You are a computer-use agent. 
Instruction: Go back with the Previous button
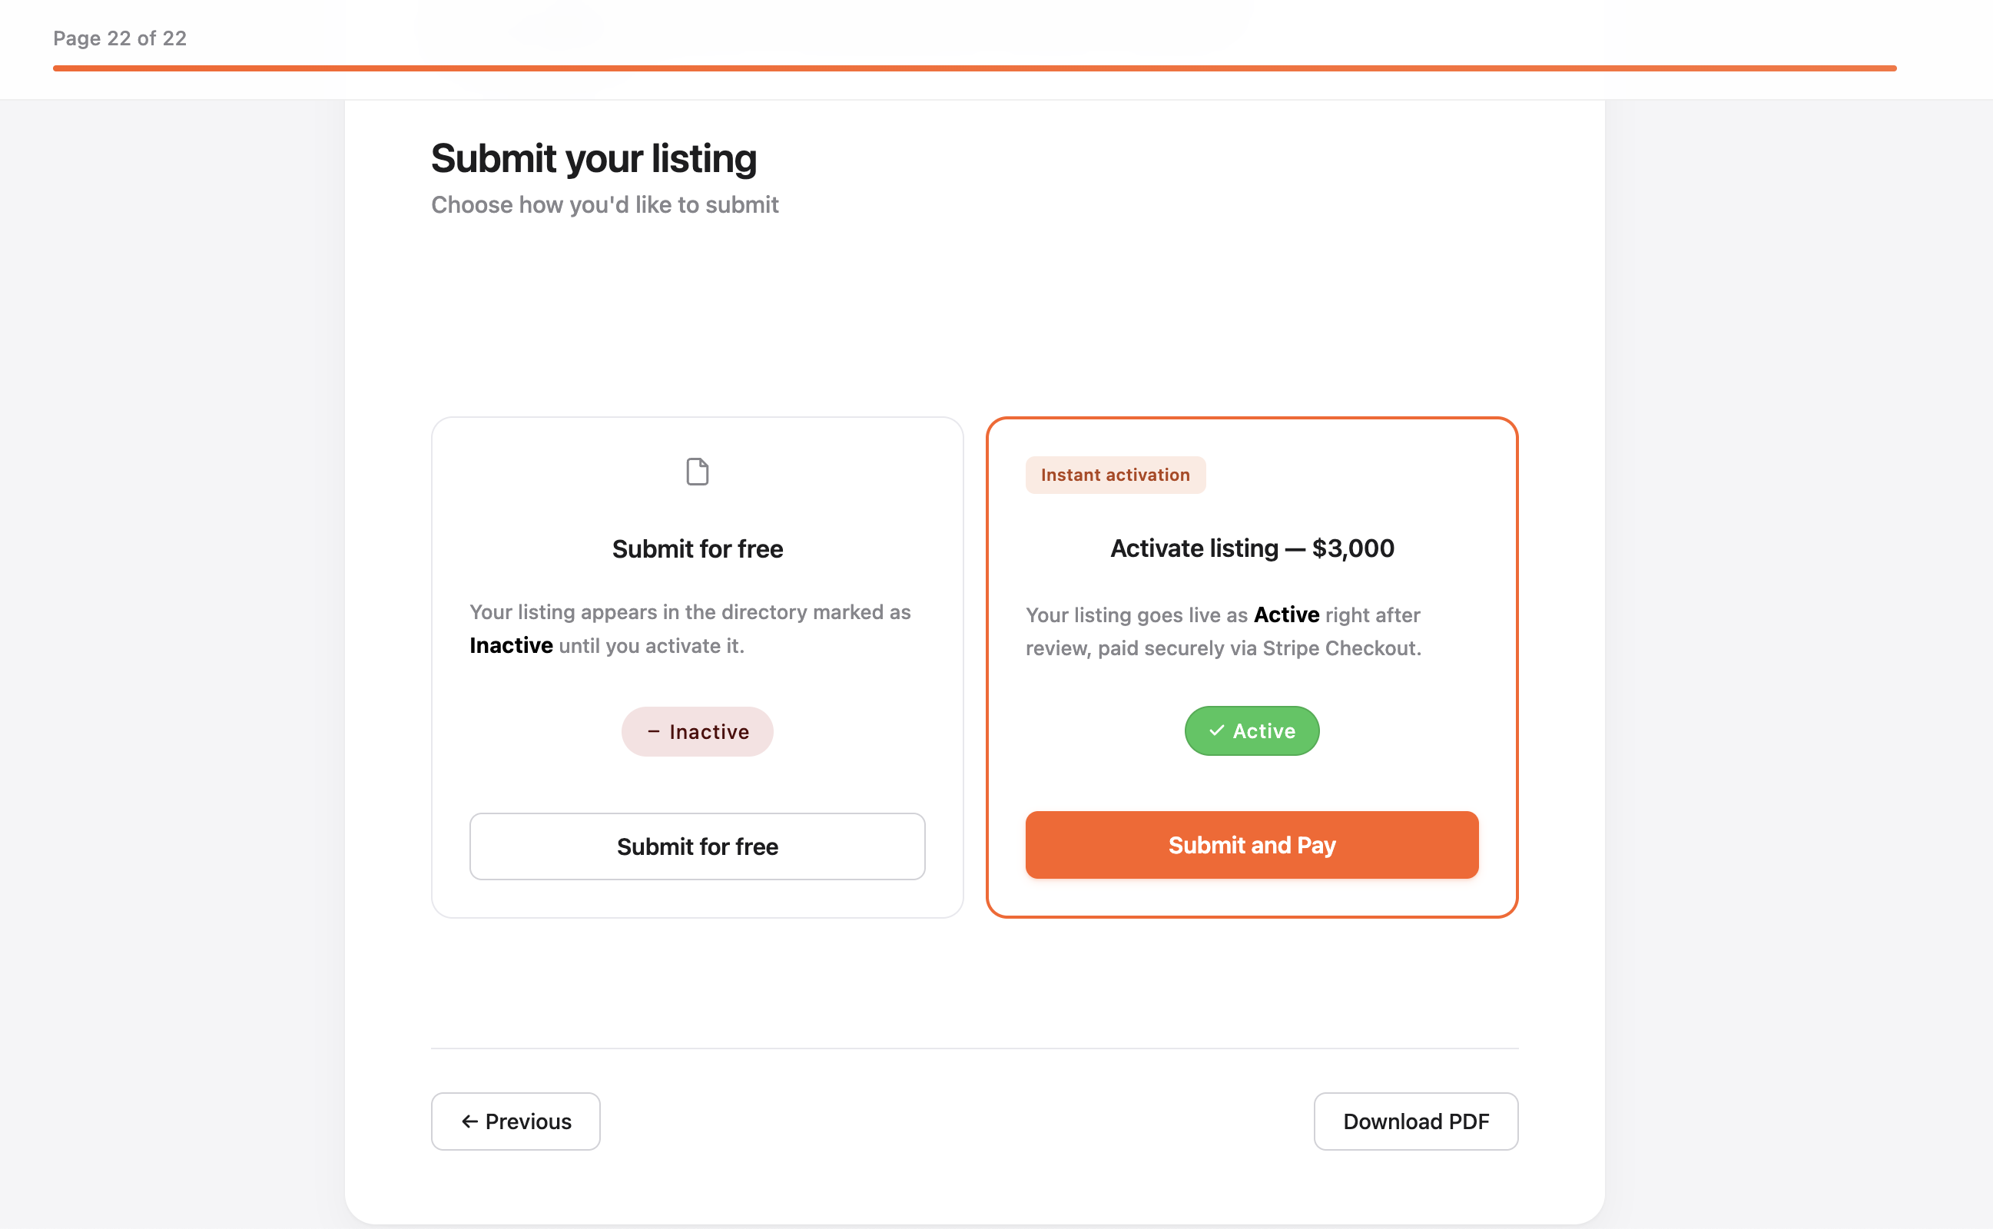pyautogui.click(x=516, y=1121)
